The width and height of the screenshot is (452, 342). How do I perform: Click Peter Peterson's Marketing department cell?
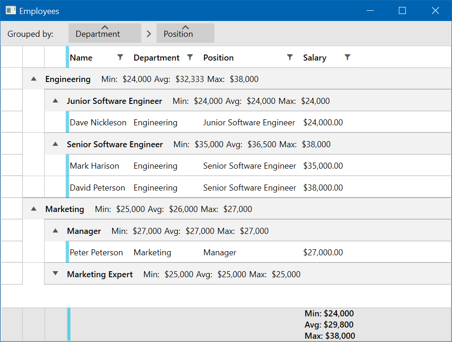tap(152, 253)
